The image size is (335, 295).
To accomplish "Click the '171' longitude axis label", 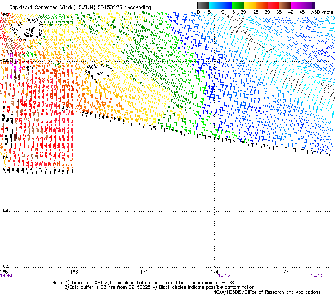I will 144,272.
